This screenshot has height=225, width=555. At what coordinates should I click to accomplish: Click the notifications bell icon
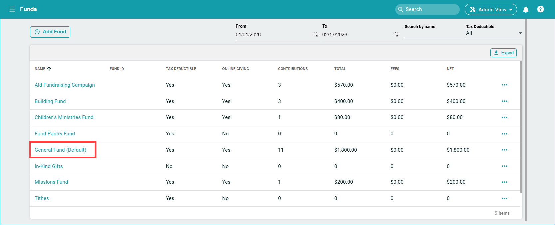point(526,9)
